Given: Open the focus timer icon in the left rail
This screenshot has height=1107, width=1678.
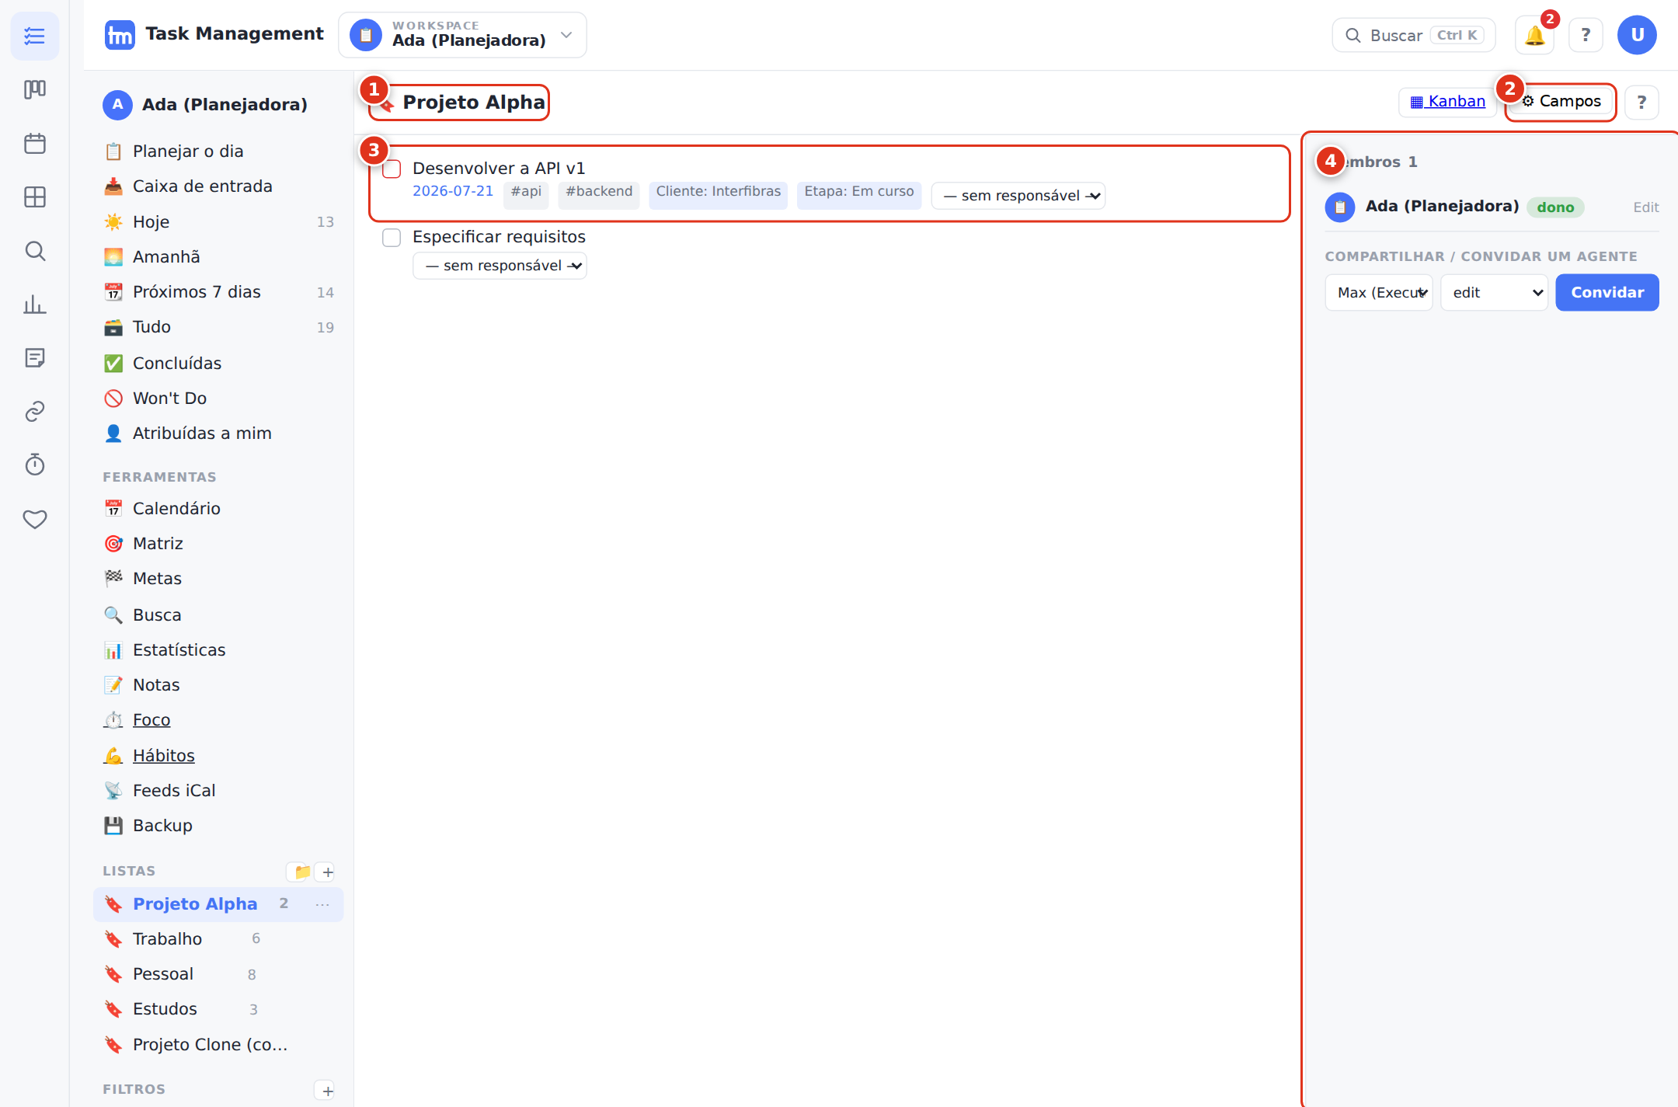Looking at the screenshot, I should click(x=35, y=465).
